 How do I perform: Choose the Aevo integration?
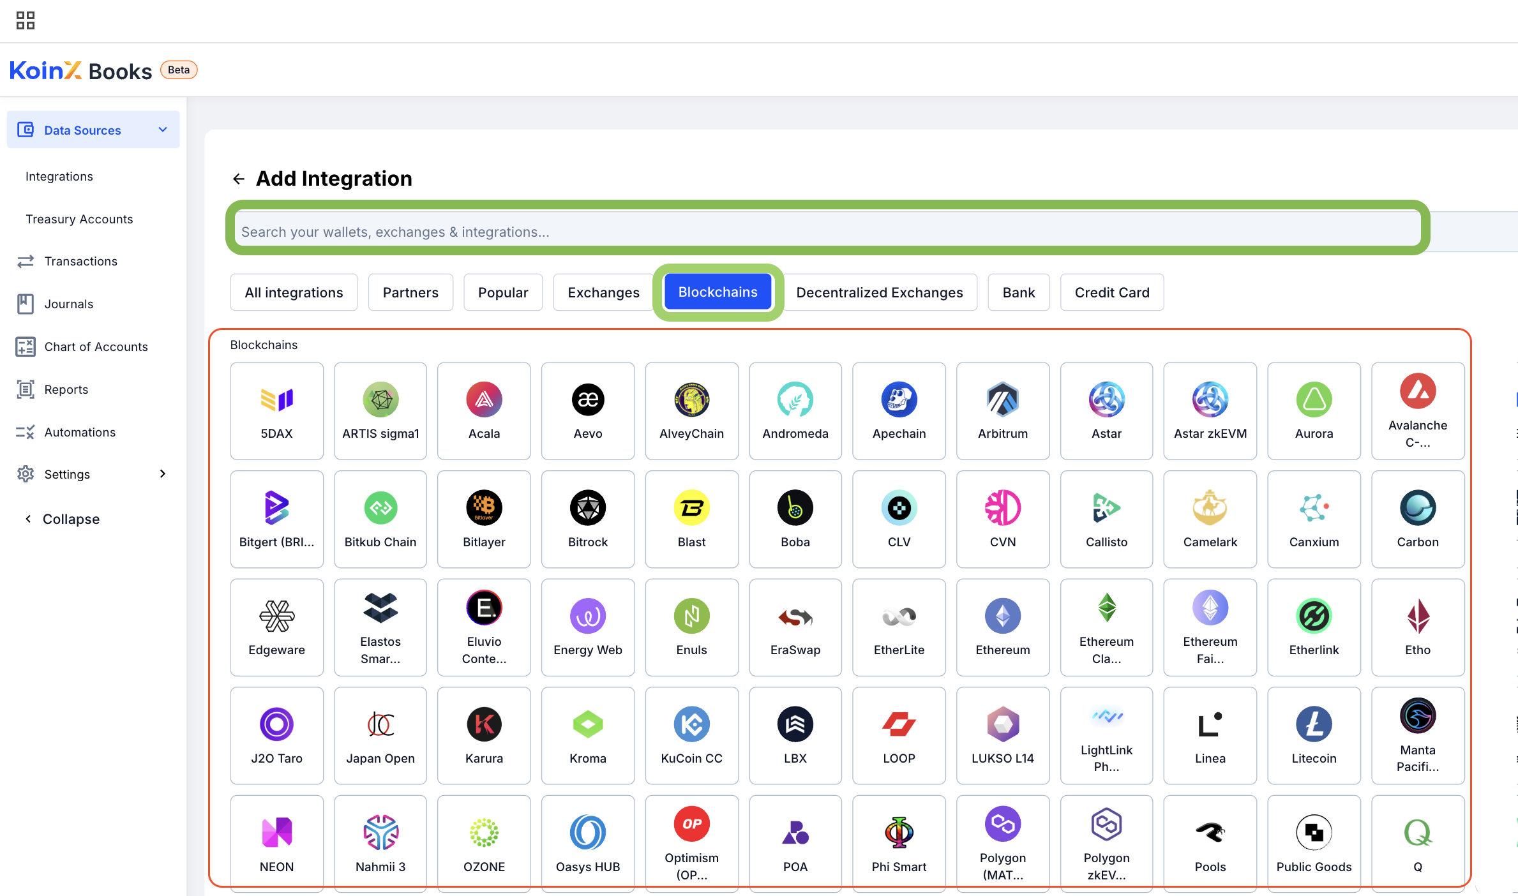pos(588,411)
